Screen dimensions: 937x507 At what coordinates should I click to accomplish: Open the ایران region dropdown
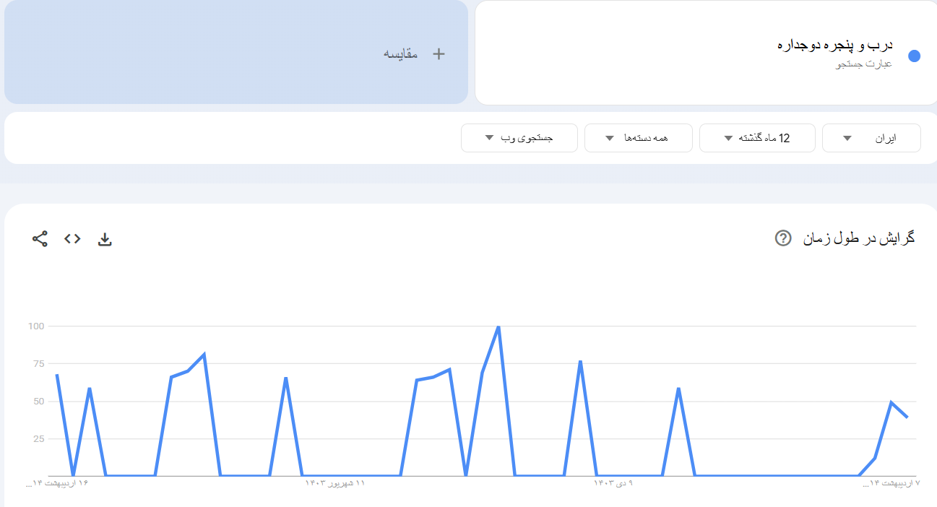(x=871, y=138)
